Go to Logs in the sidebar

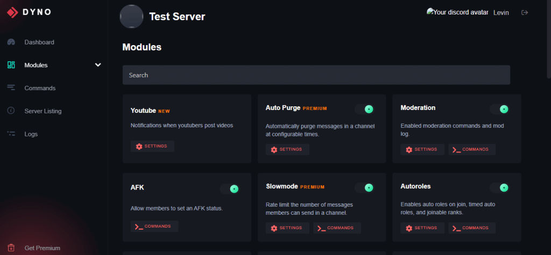[x=31, y=134]
